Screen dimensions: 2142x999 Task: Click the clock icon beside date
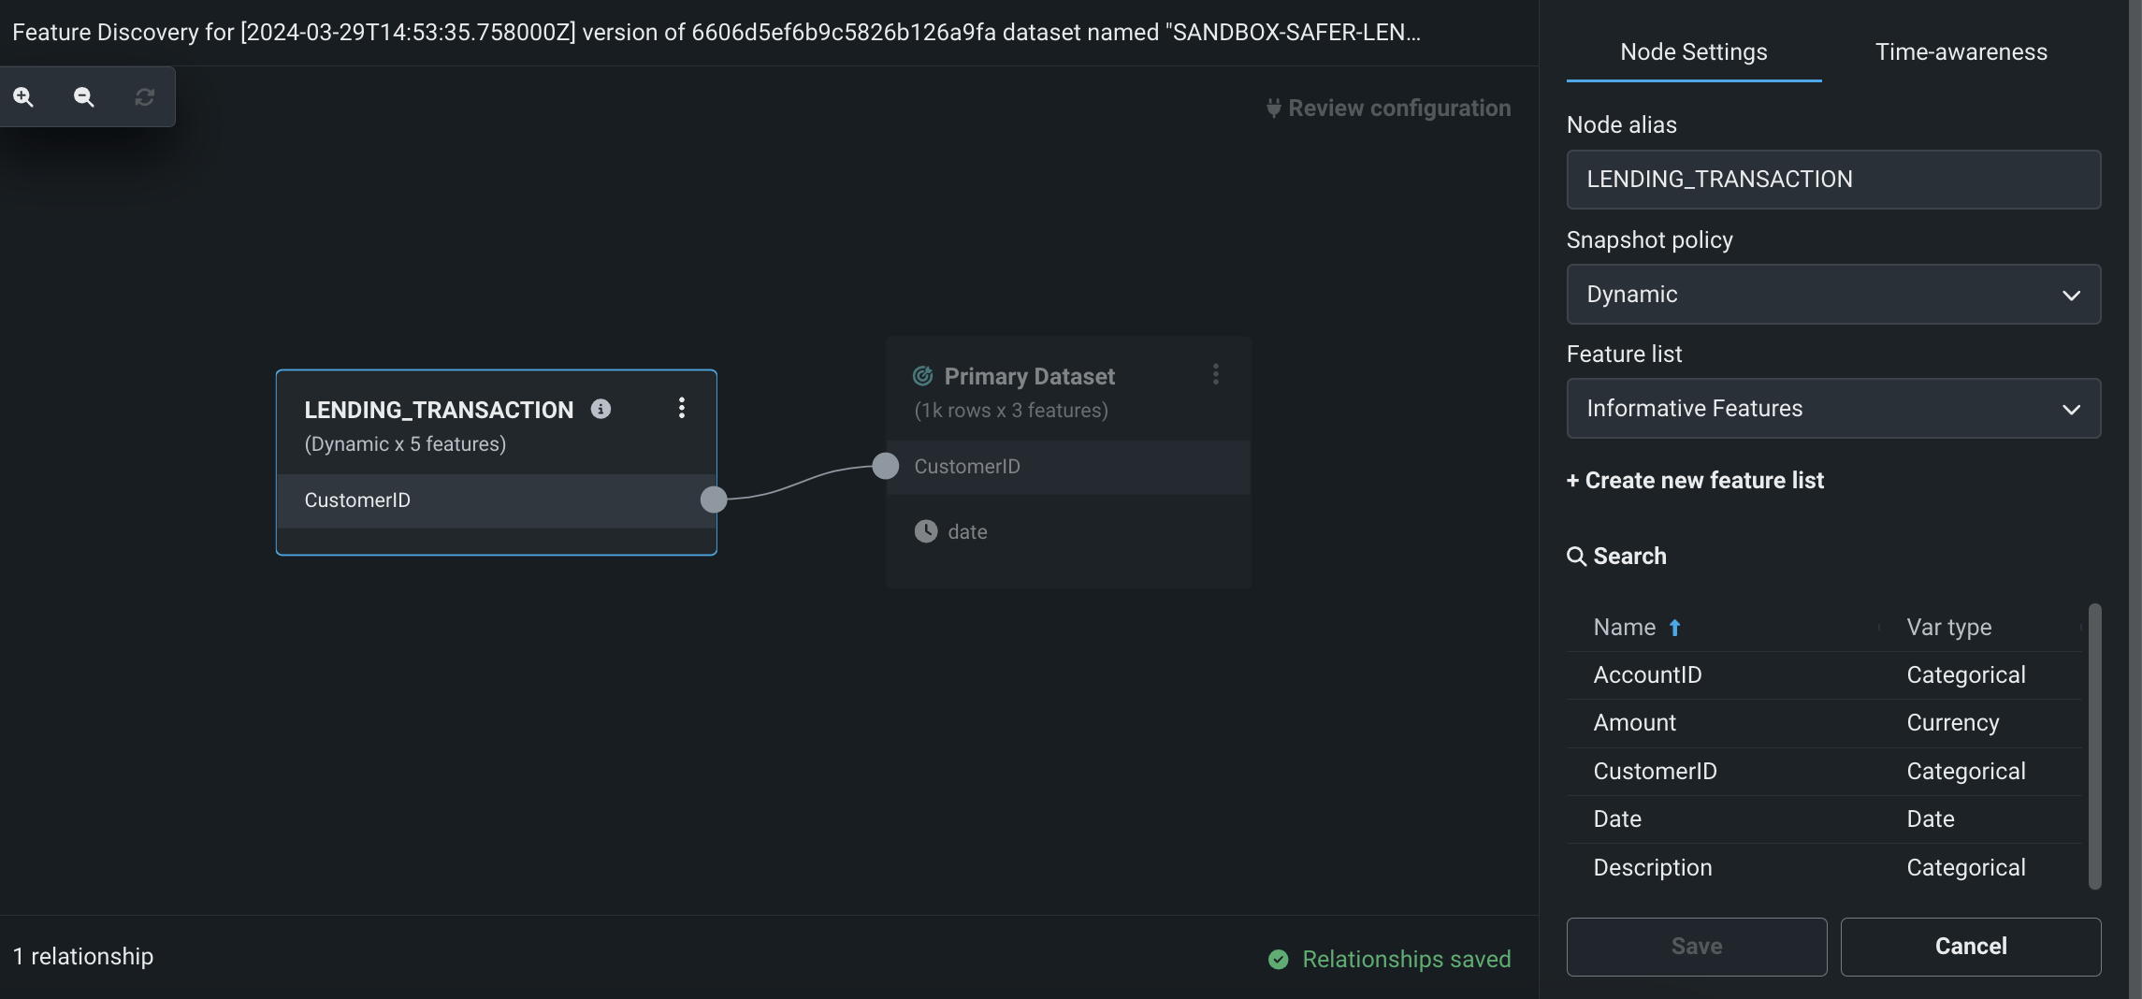point(925,531)
